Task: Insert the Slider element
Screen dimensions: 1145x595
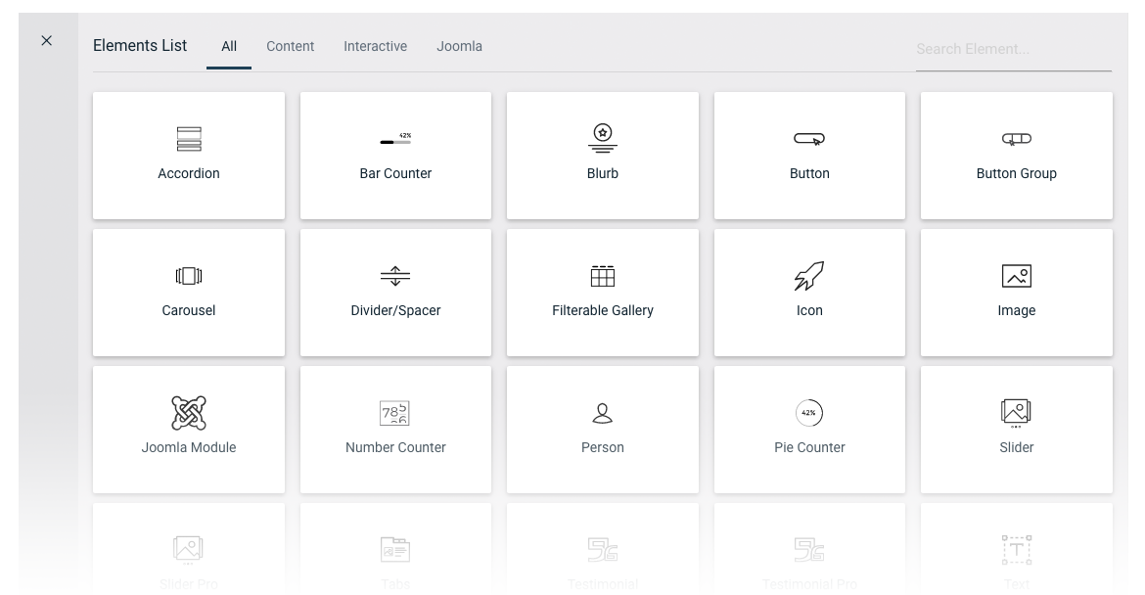Action: [x=1017, y=430]
